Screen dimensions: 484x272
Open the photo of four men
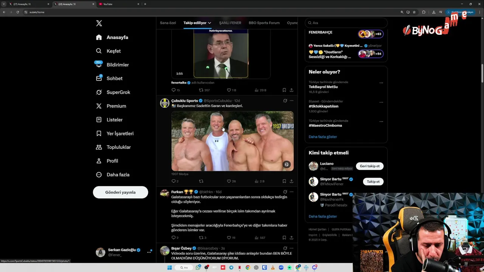(x=232, y=141)
